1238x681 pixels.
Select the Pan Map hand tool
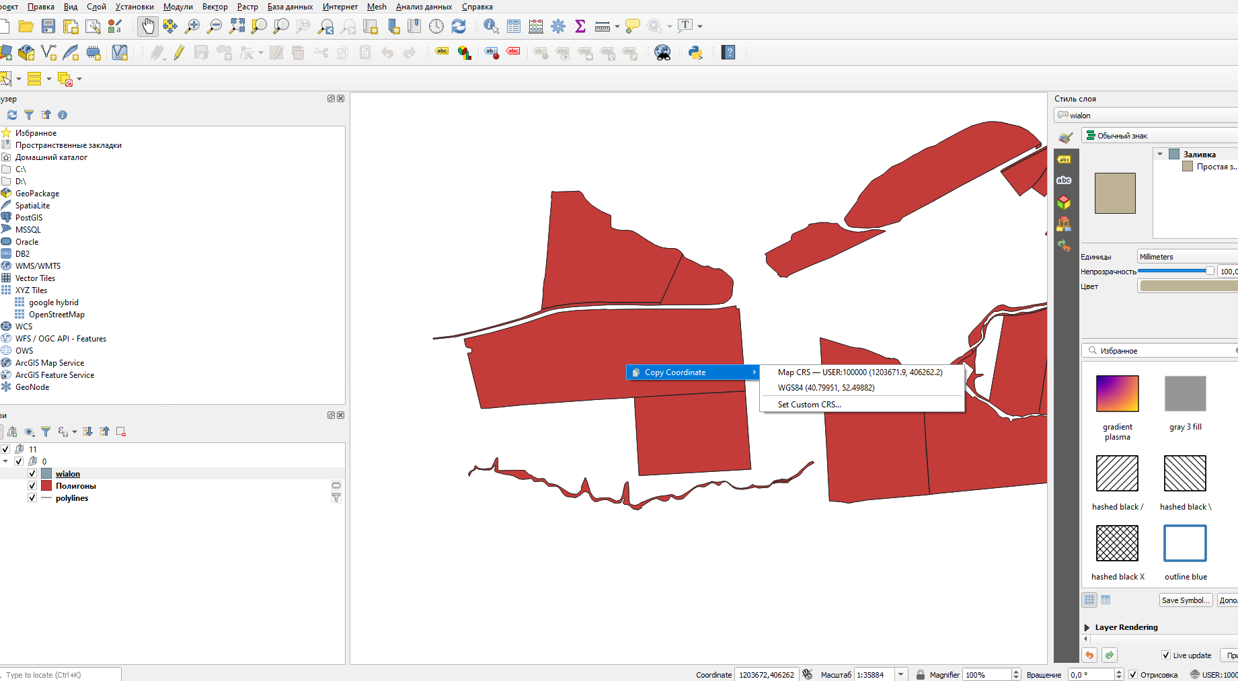pos(147,26)
